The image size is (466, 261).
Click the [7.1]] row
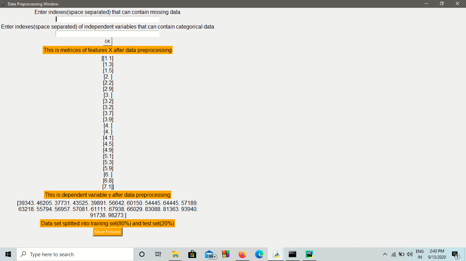coord(108,187)
